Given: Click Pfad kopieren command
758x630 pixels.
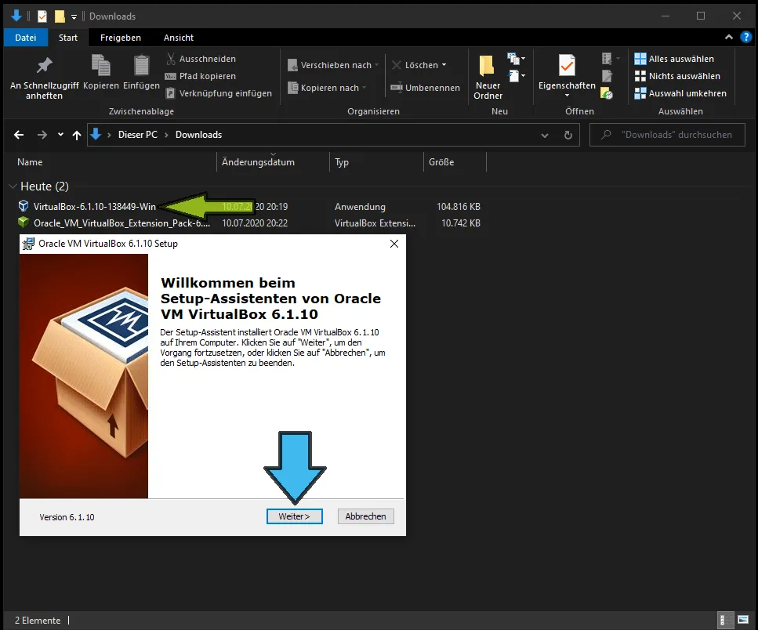Looking at the screenshot, I should click(x=201, y=76).
